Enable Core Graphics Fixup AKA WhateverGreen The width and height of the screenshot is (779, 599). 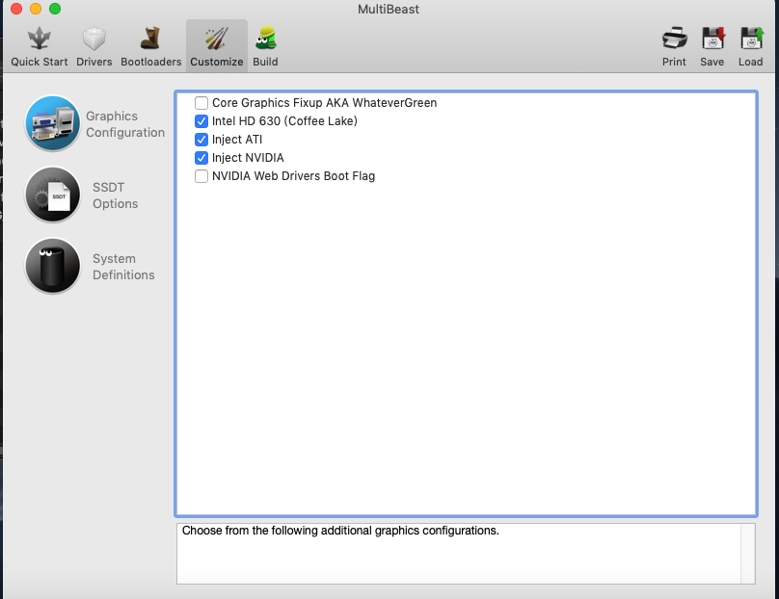point(201,103)
